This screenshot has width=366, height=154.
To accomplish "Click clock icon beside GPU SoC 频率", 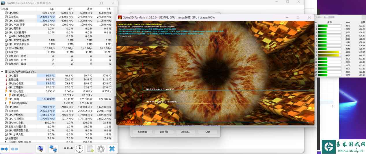I will (6, 21).
